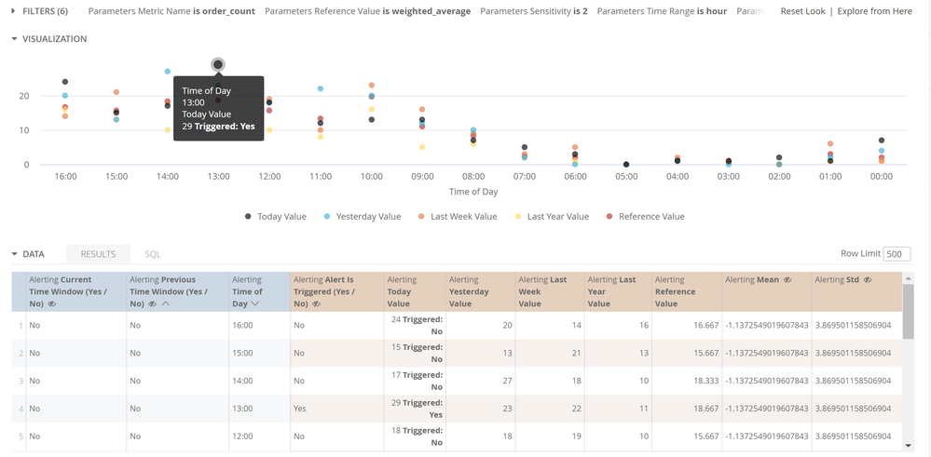Click filter Parameters Metric Name is order_count
Image resolution: width=931 pixels, height=457 pixels.
point(171,11)
